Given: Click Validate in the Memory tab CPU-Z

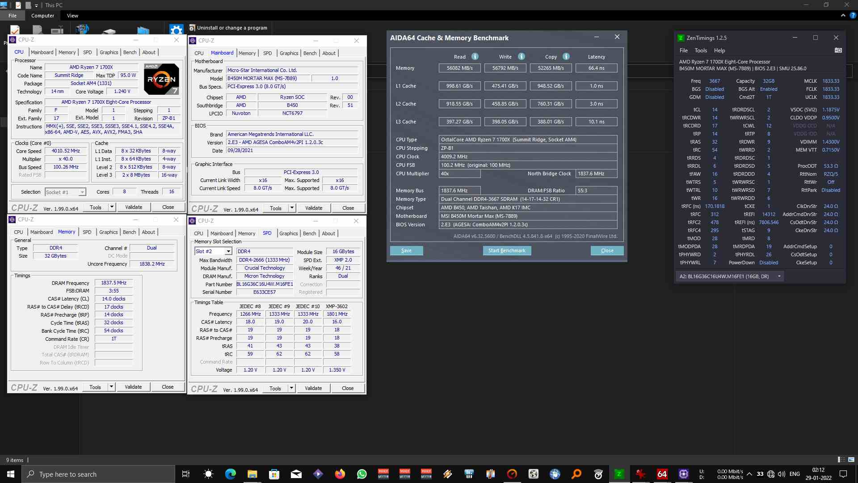Looking at the screenshot, I should [133, 387].
